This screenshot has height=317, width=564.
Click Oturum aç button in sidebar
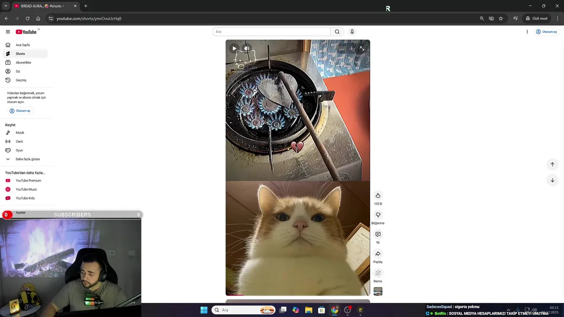(20, 111)
